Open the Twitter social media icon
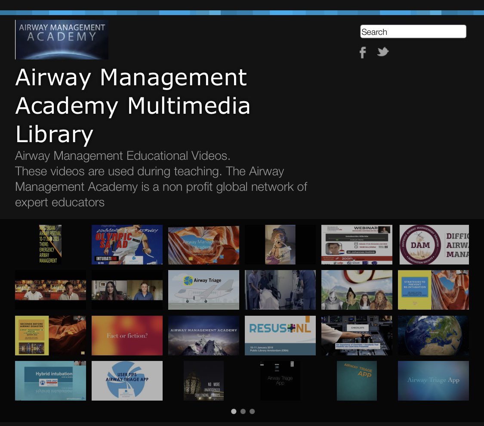 (x=383, y=52)
